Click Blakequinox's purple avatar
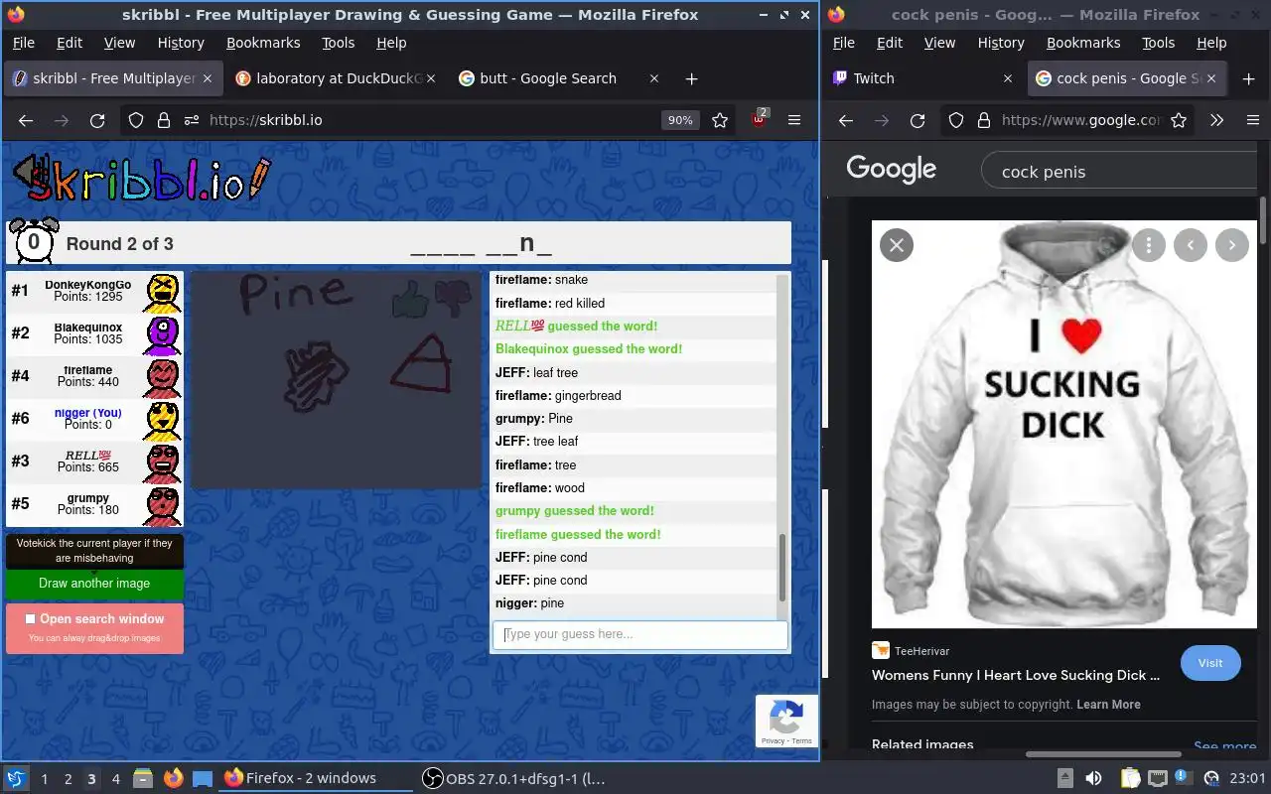 pyautogui.click(x=163, y=334)
